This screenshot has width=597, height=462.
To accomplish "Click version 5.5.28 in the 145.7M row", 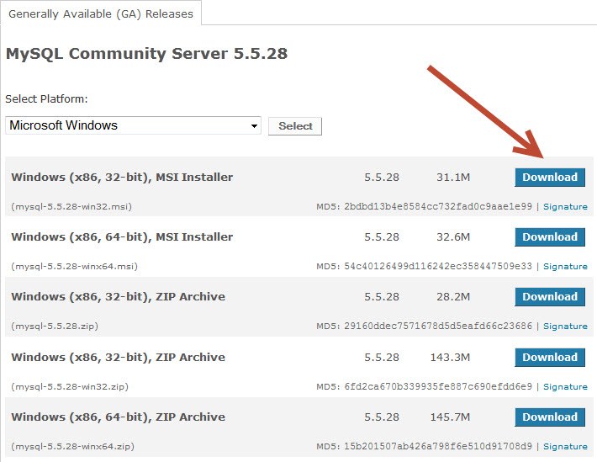I will (x=382, y=417).
